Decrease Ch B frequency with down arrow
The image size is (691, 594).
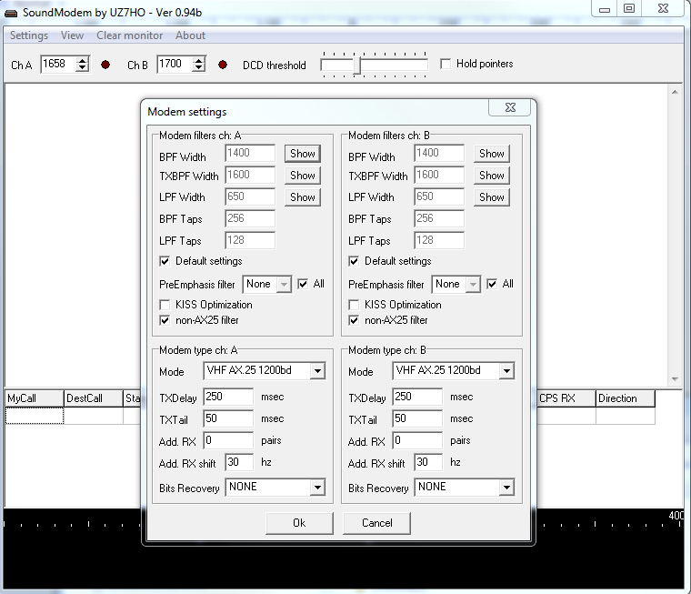(199, 68)
